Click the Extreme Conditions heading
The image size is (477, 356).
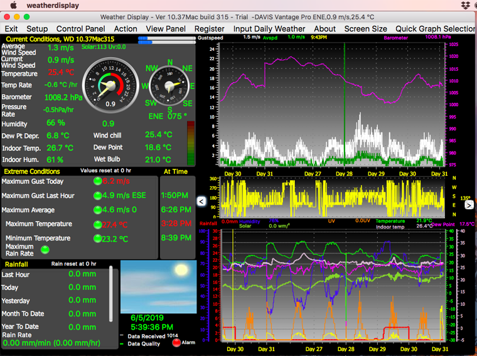[32, 171]
